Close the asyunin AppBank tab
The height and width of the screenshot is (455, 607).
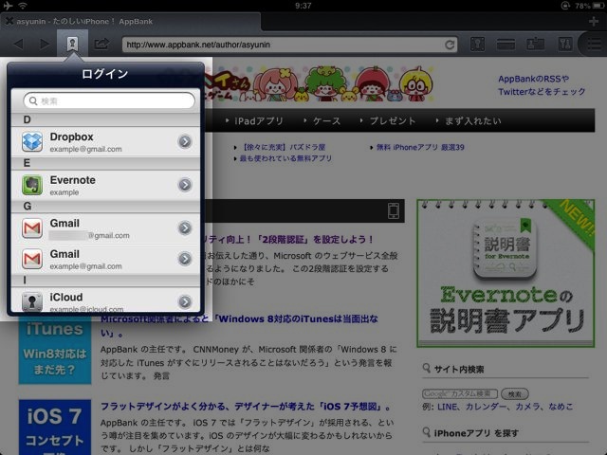(x=9, y=21)
